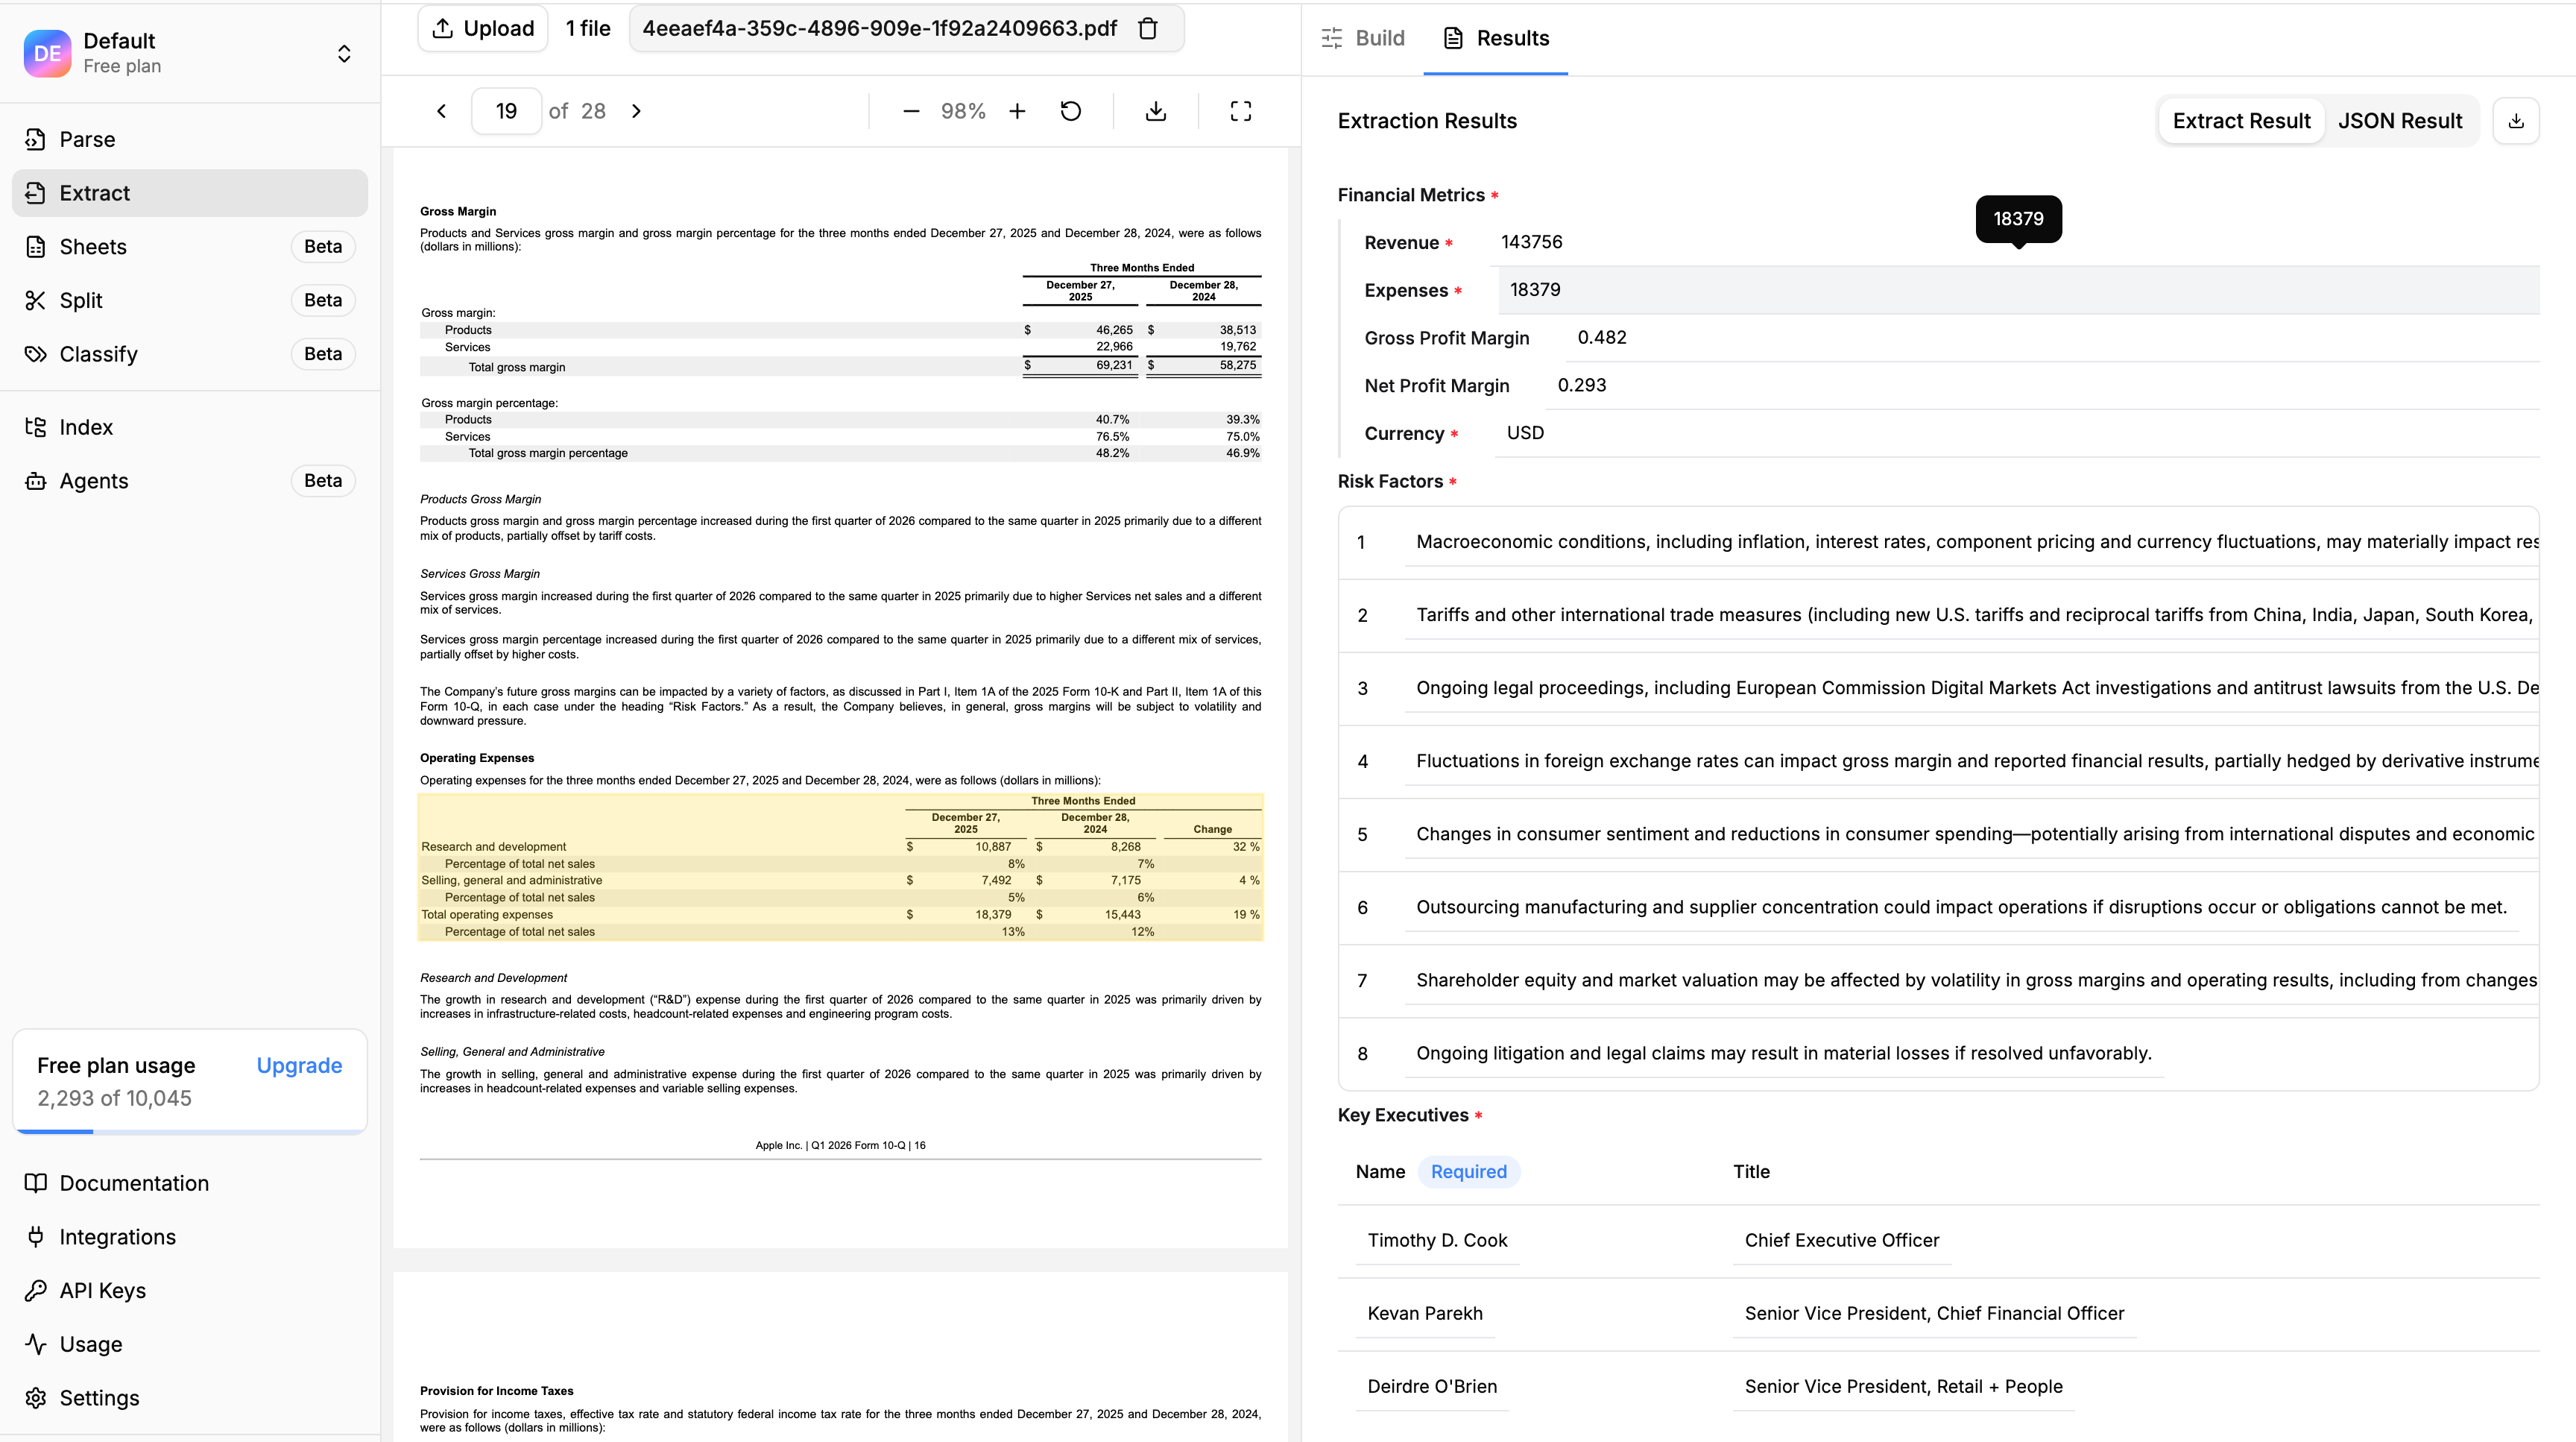Go to previous PDF page
This screenshot has width=2576, height=1442.
click(x=441, y=111)
